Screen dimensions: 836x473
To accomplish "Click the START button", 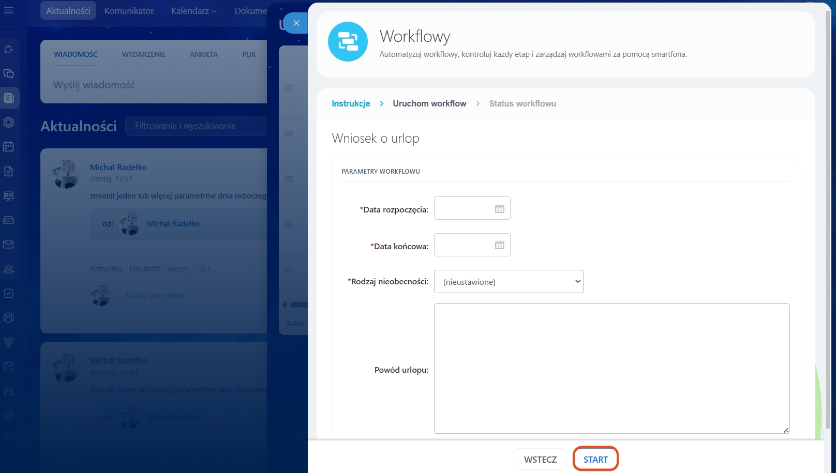I will click(595, 459).
